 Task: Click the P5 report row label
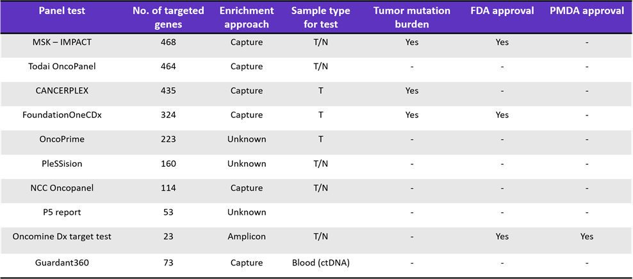62,212
